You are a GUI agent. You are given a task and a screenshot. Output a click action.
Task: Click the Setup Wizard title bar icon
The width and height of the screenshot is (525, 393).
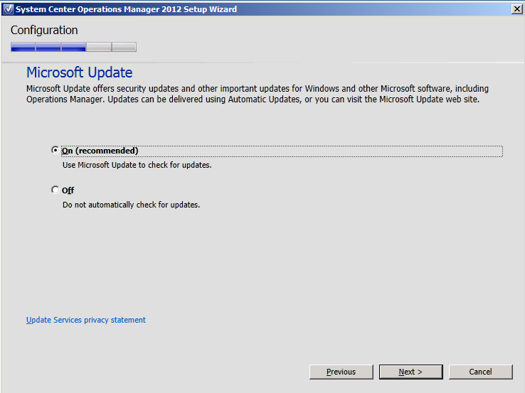click(8, 9)
